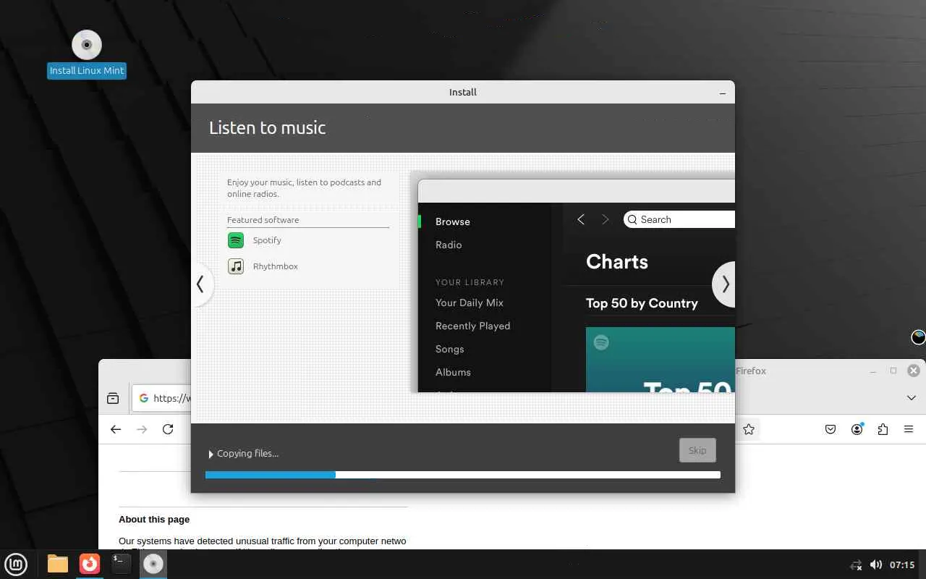Click the Top 50 cover thumbnail
This screenshot has height=579, width=926.
point(660,360)
